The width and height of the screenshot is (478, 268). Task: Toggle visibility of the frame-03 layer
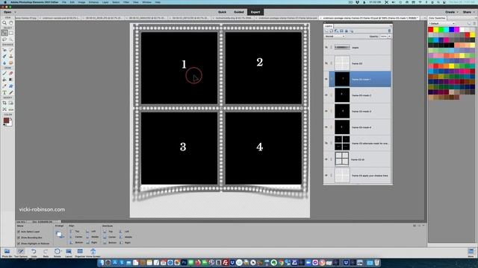tap(326, 63)
